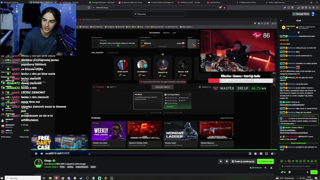320x180 pixels.
Task: Open Steam from the taskbar
Action: [81, 178]
